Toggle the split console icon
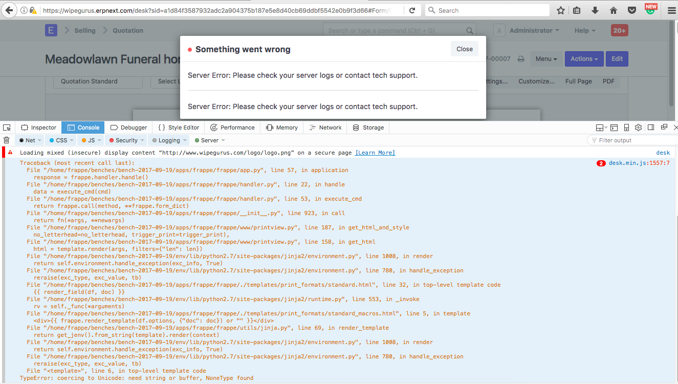The image size is (678, 384). click(x=614, y=127)
